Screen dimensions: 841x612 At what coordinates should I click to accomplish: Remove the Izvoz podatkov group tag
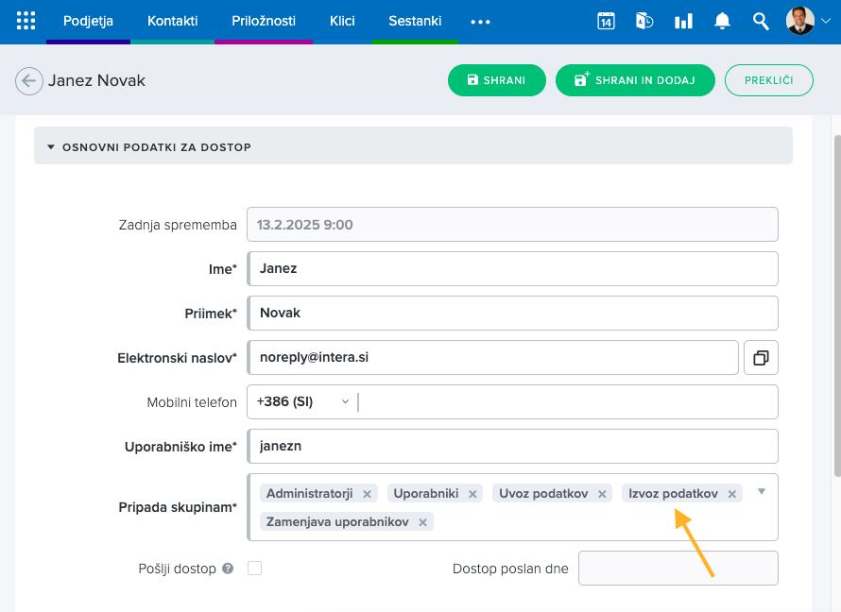coord(731,494)
